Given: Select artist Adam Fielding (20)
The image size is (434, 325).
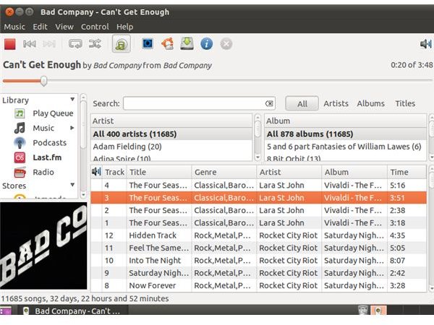Looking at the screenshot, I should (x=171, y=147).
